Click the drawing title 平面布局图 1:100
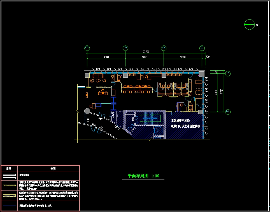270x212 pixels. click(x=143, y=176)
